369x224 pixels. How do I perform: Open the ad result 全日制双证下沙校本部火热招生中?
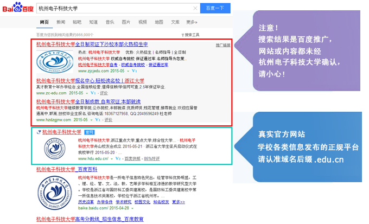click(x=112, y=44)
